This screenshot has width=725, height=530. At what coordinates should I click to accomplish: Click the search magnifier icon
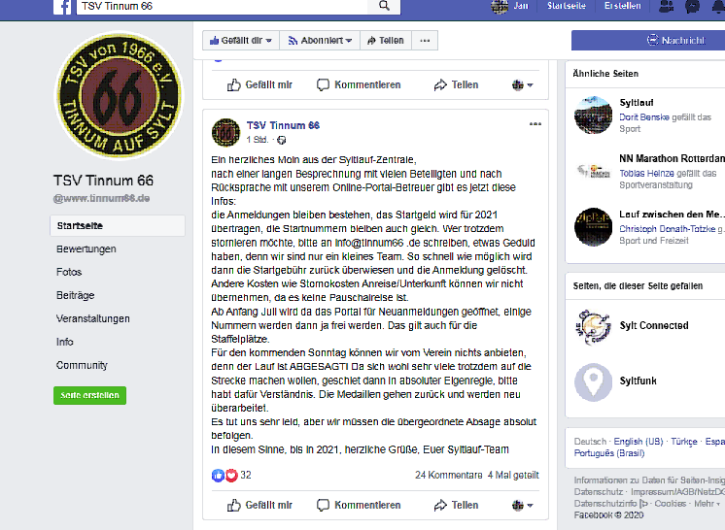(x=384, y=6)
